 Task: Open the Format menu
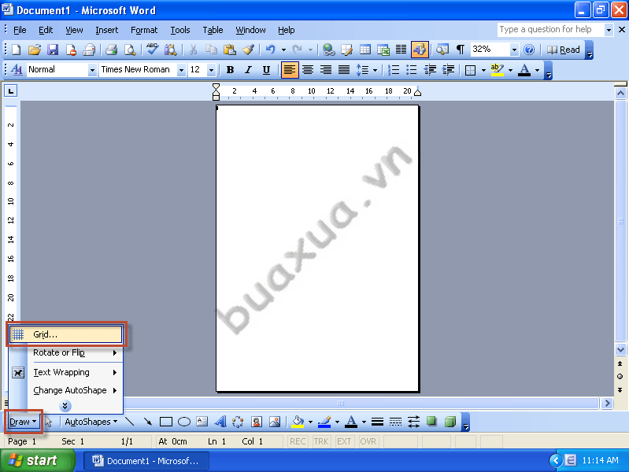[x=144, y=30]
